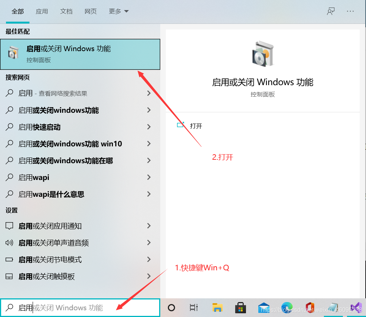Open the setting 启用或关闭应用通知
The image size is (366, 317).
[80, 226]
